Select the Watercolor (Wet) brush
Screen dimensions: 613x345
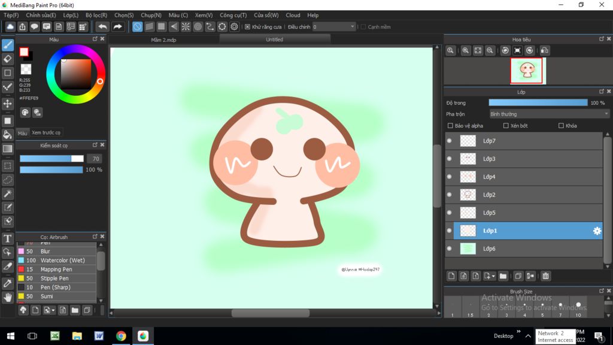pos(62,261)
